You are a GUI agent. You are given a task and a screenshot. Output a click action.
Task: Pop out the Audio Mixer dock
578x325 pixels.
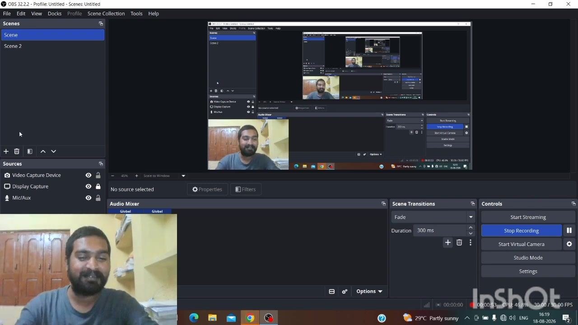click(383, 204)
